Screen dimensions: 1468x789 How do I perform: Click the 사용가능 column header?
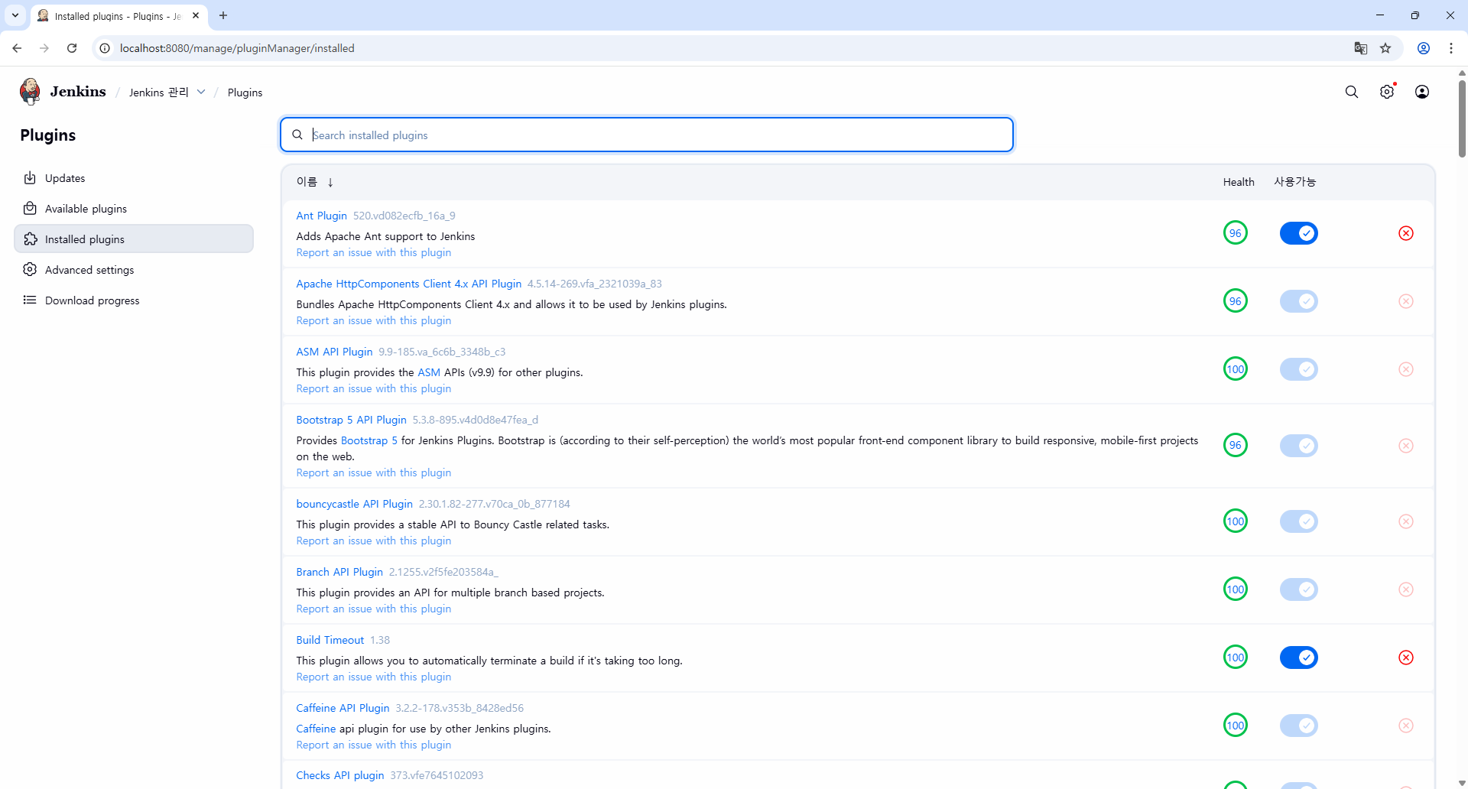point(1294,182)
